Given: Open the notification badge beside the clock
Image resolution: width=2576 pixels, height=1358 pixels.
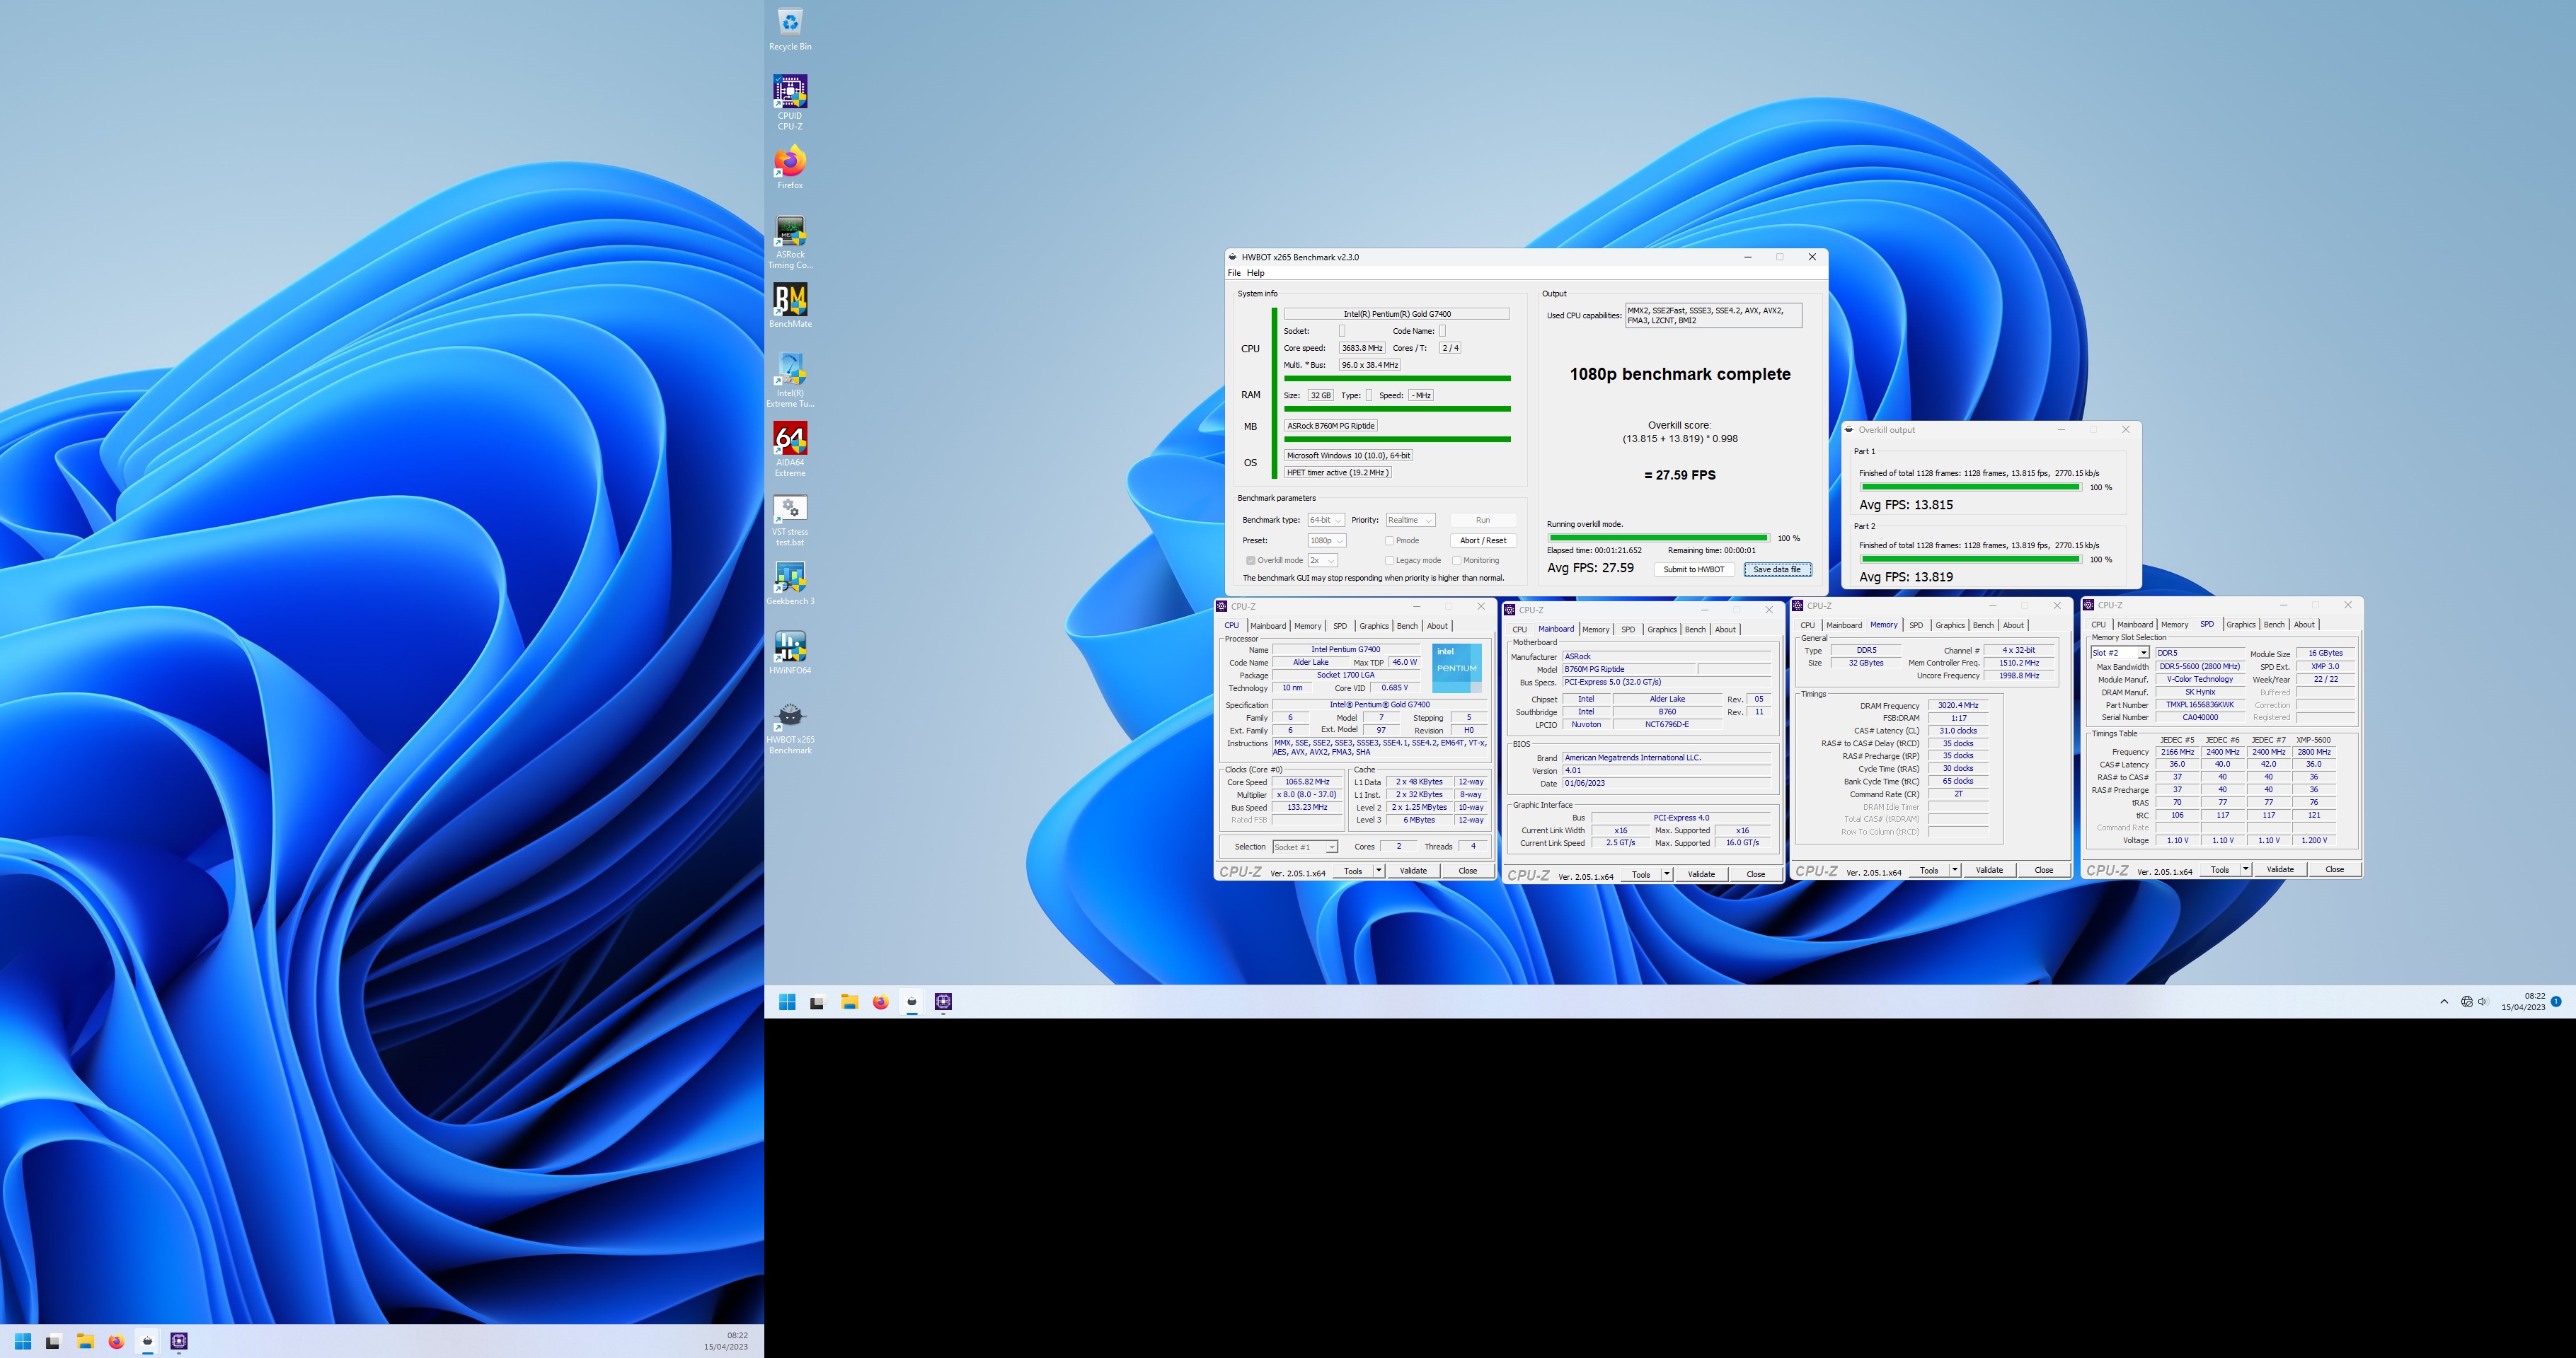Looking at the screenshot, I should click(2556, 1002).
